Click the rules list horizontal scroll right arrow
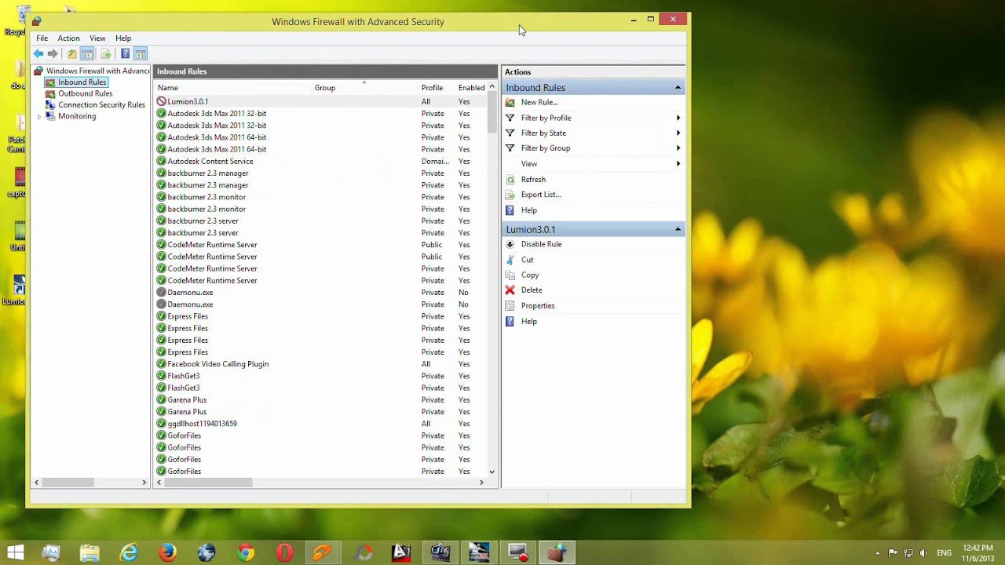This screenshot has width=1005, height=565. click(x=481, y=483)
